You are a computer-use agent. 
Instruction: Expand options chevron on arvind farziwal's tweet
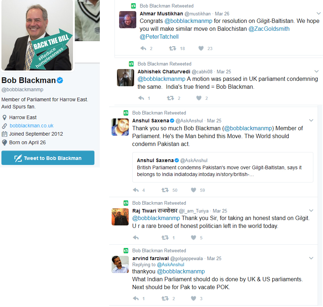point(311,258)
